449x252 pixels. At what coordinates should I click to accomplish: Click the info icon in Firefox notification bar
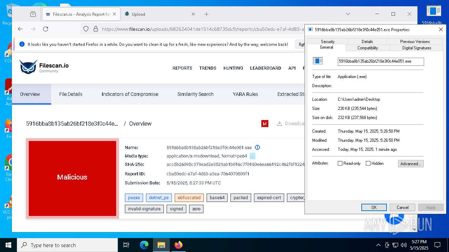tap(22, 44)
